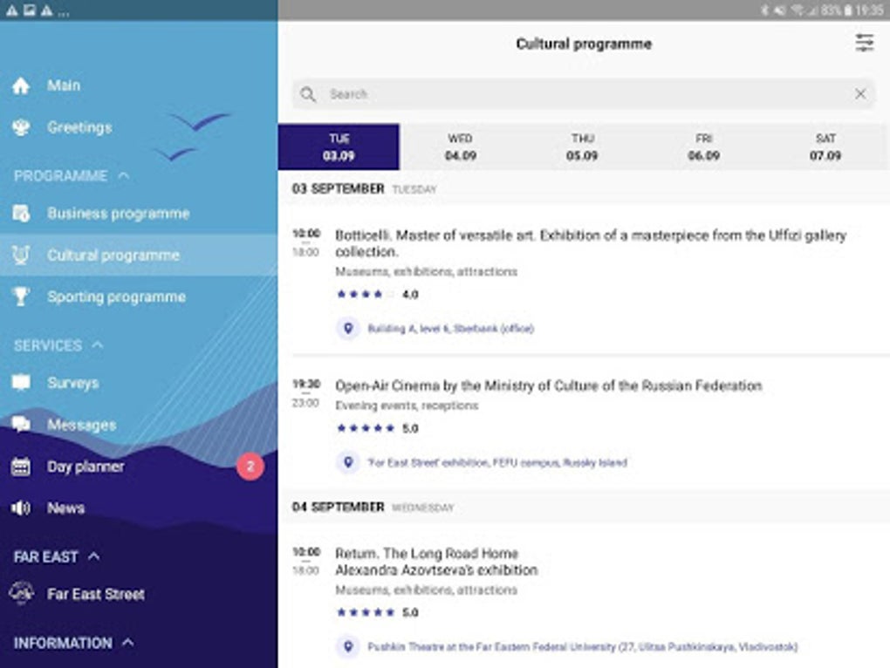Switch to WED 04.09 tab
The image size is (890, 668).
(x=460, y=147)
